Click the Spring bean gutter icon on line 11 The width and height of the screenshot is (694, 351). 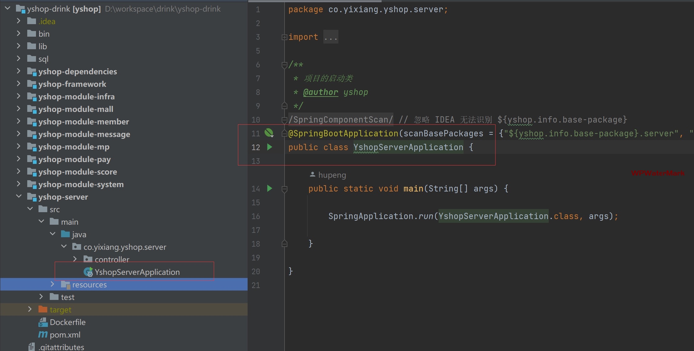(x=269, y=133)
